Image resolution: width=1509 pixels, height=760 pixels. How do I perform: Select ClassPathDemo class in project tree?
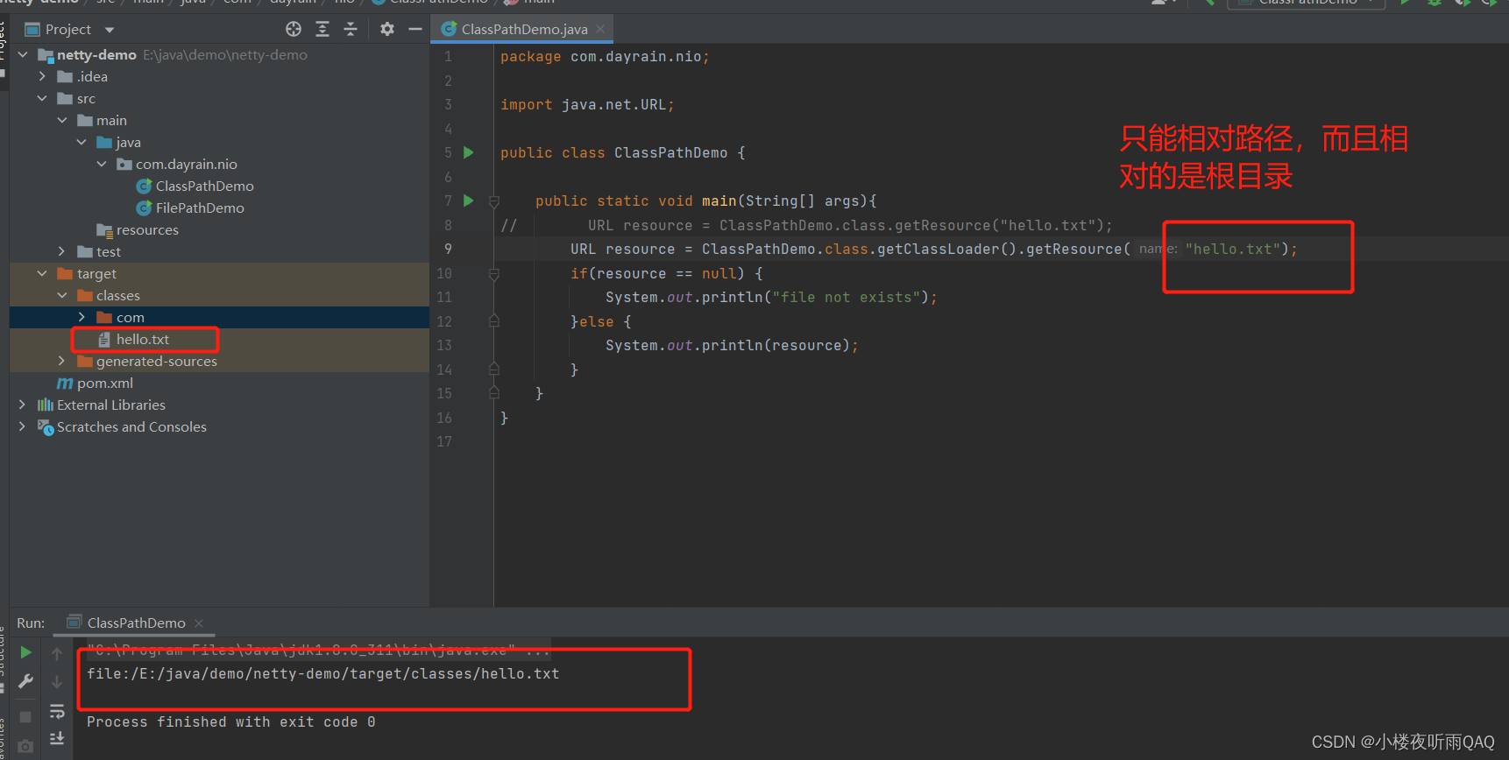pos(204,186)
